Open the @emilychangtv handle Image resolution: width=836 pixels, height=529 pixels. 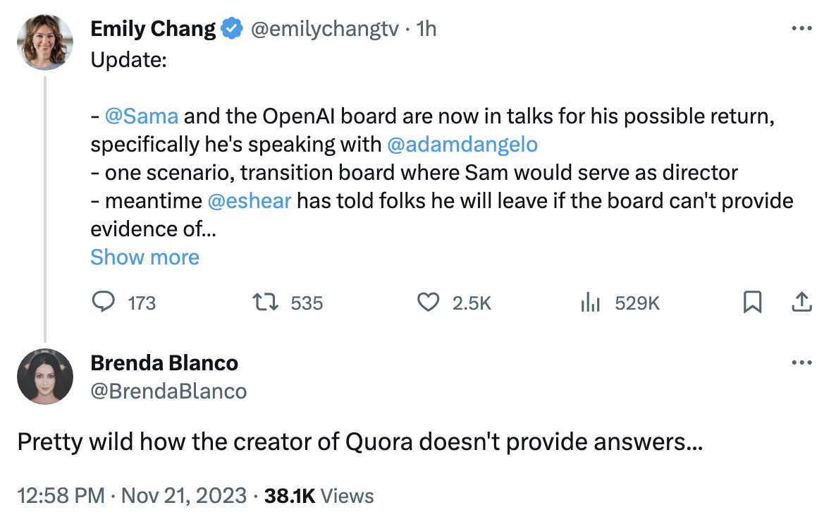pyautogui.click(x=325, y=28)
